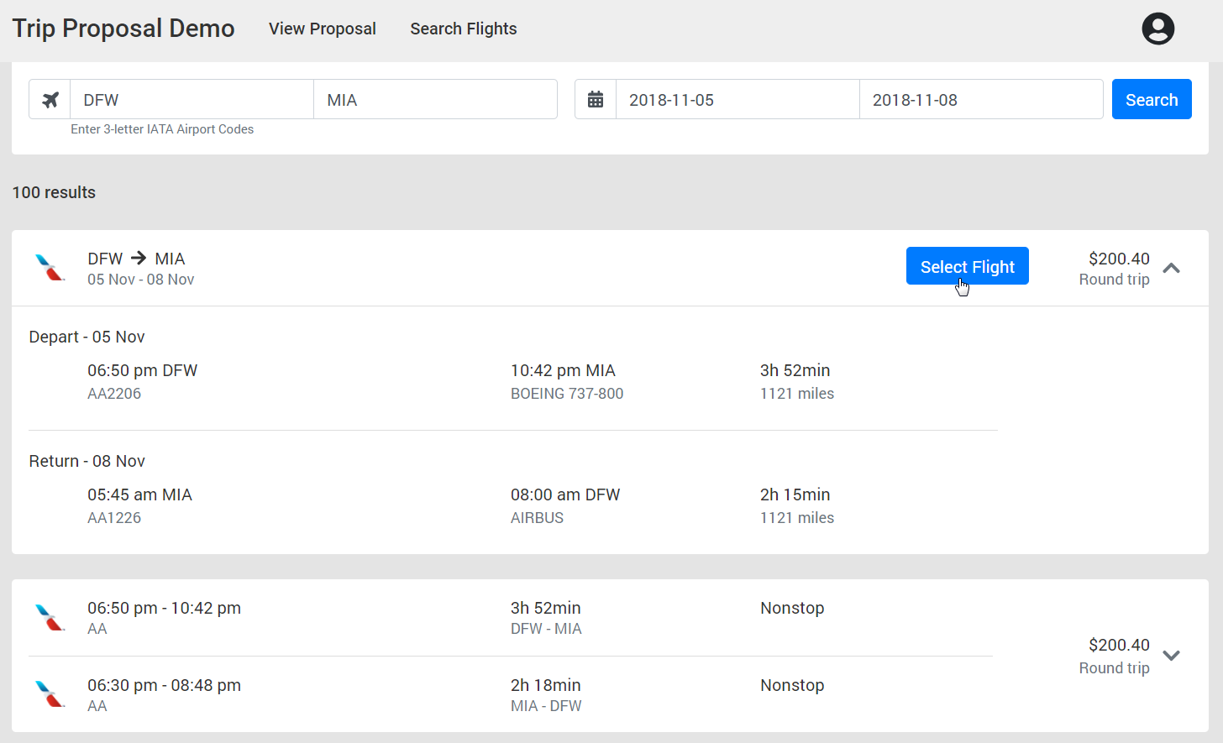Click the Select Flight button
This screenshot has width=1223, height=743.
(967, 266)
